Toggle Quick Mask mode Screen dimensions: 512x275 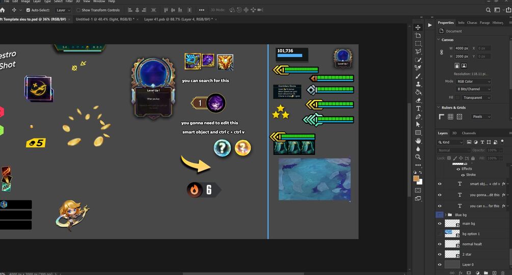pyautogui.click(x=418, y=190)
